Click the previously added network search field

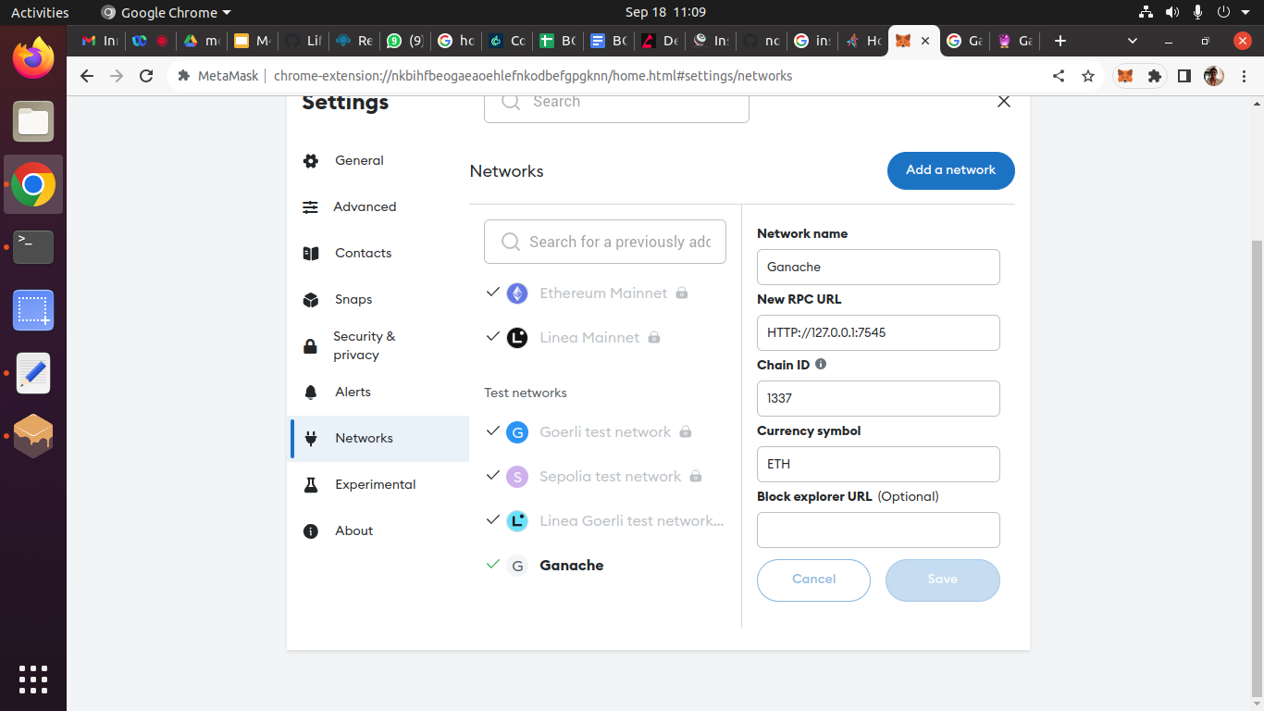point(605,242)
